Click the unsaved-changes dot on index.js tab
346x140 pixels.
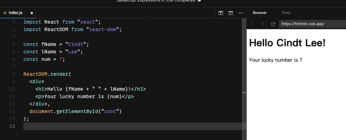32,13
